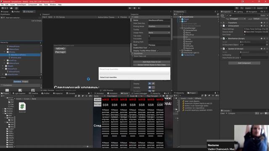Open the cloud services icon in toolbar

tap(11, 8)
